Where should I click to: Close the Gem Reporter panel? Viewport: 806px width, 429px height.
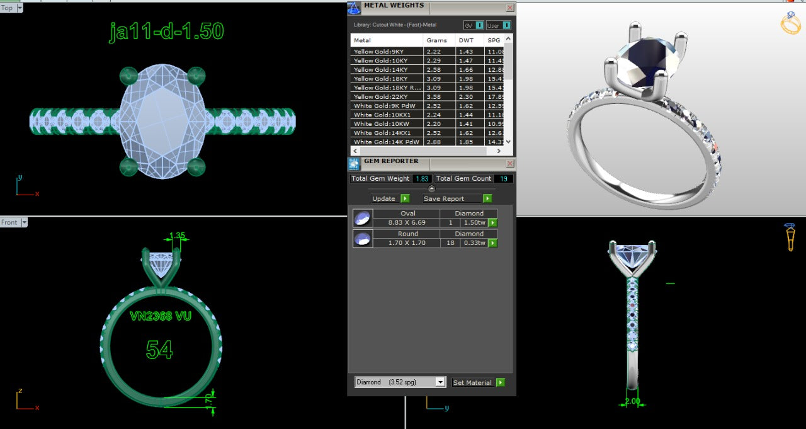[x=509, y=164]
